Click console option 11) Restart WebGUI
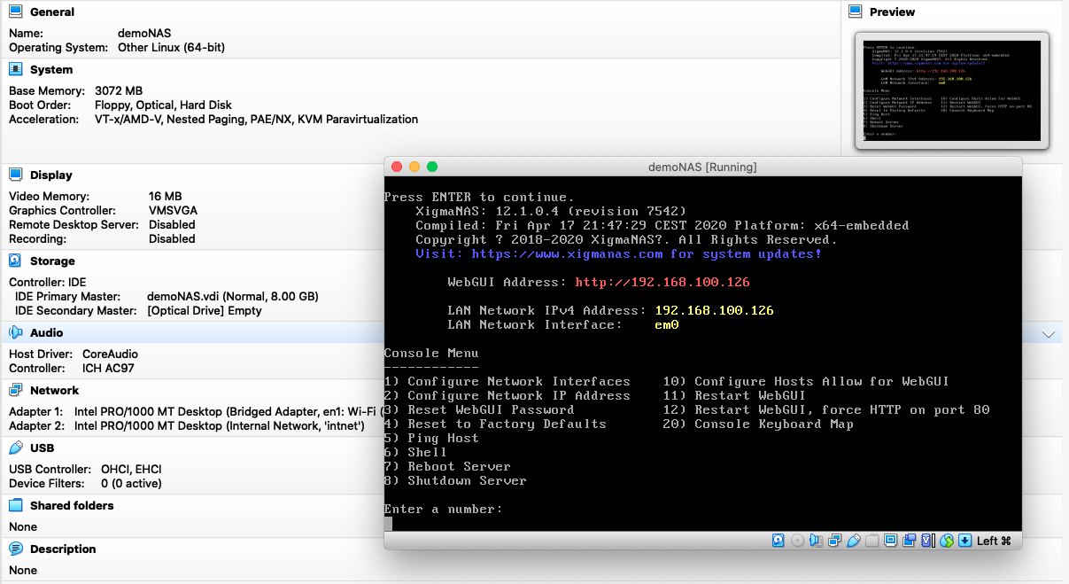This screenshot has height=584, width=1069. (734, 395)
